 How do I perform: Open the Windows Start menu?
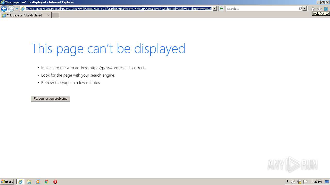point(7,182)
